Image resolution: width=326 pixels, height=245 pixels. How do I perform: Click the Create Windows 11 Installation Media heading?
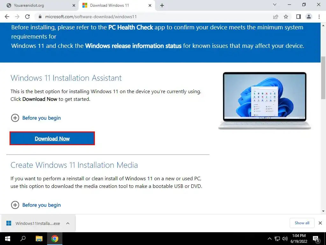click(74, 165)
